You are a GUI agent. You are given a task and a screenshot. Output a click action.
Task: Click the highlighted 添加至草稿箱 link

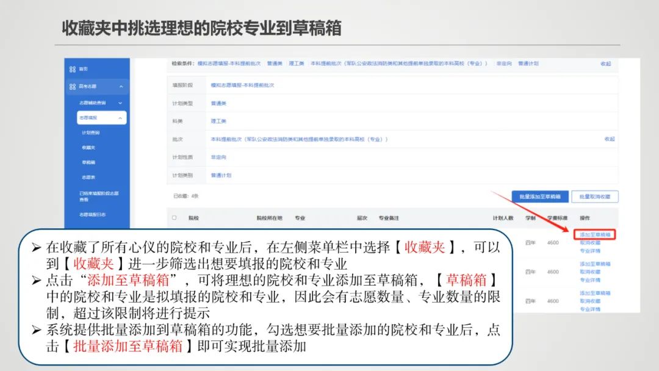596,234
